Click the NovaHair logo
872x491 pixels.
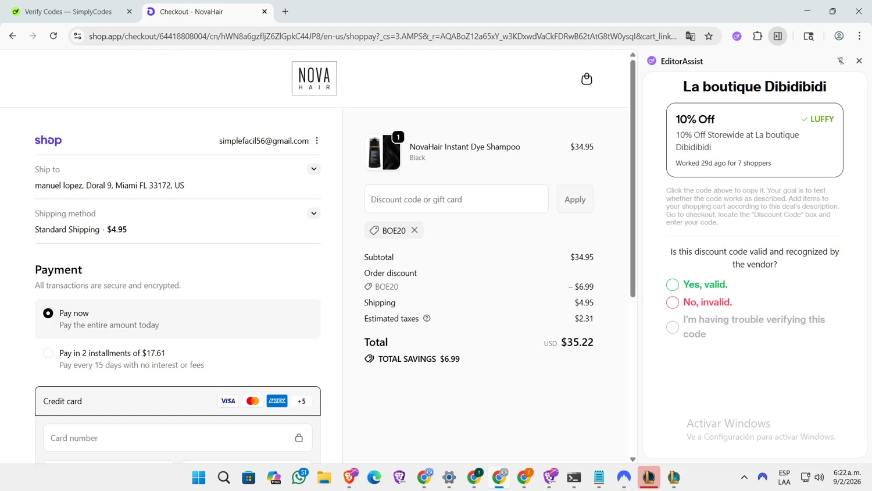(315, 79)
